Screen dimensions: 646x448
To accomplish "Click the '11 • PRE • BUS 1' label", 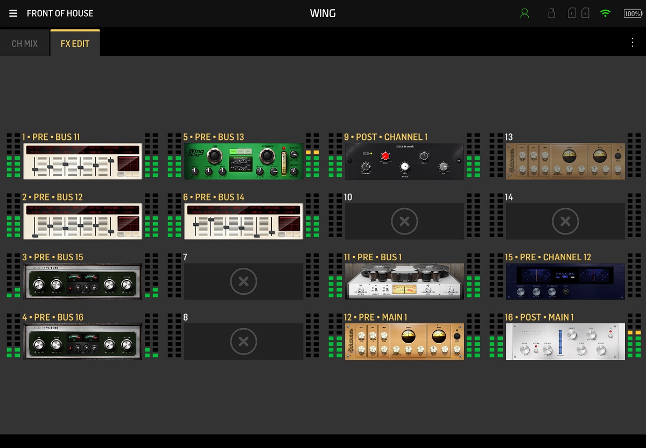I will click(x=373, y=258).
